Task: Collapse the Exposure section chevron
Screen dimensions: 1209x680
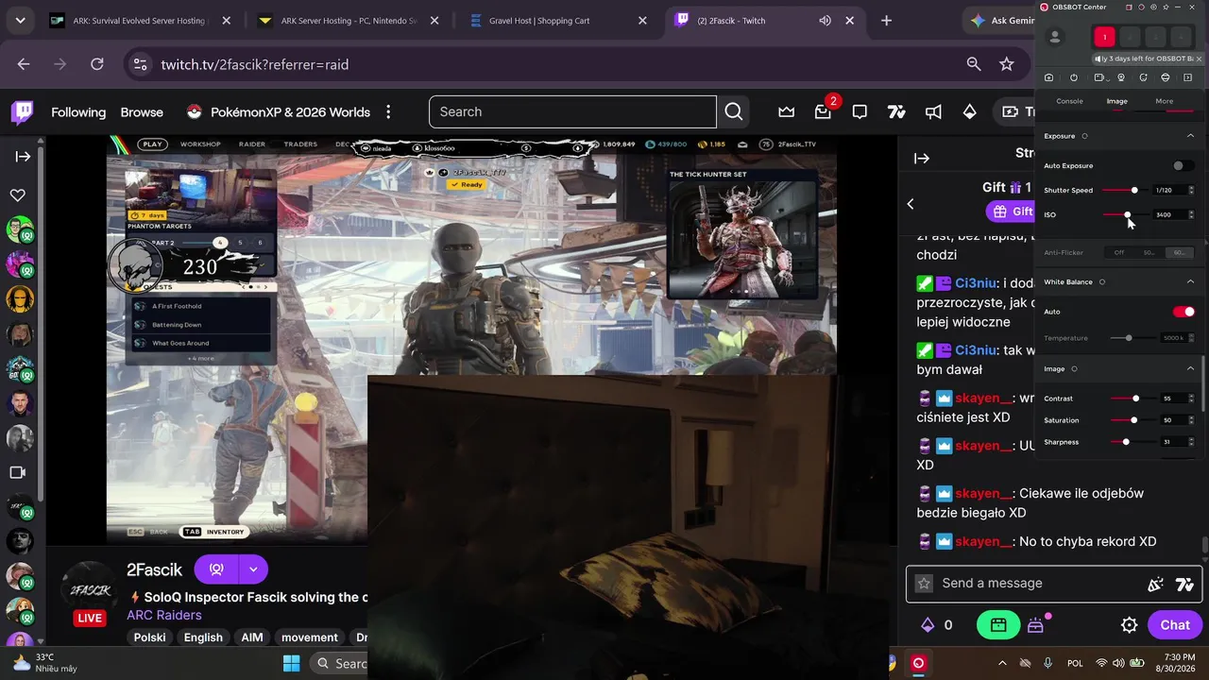Action: point(1190,136)
